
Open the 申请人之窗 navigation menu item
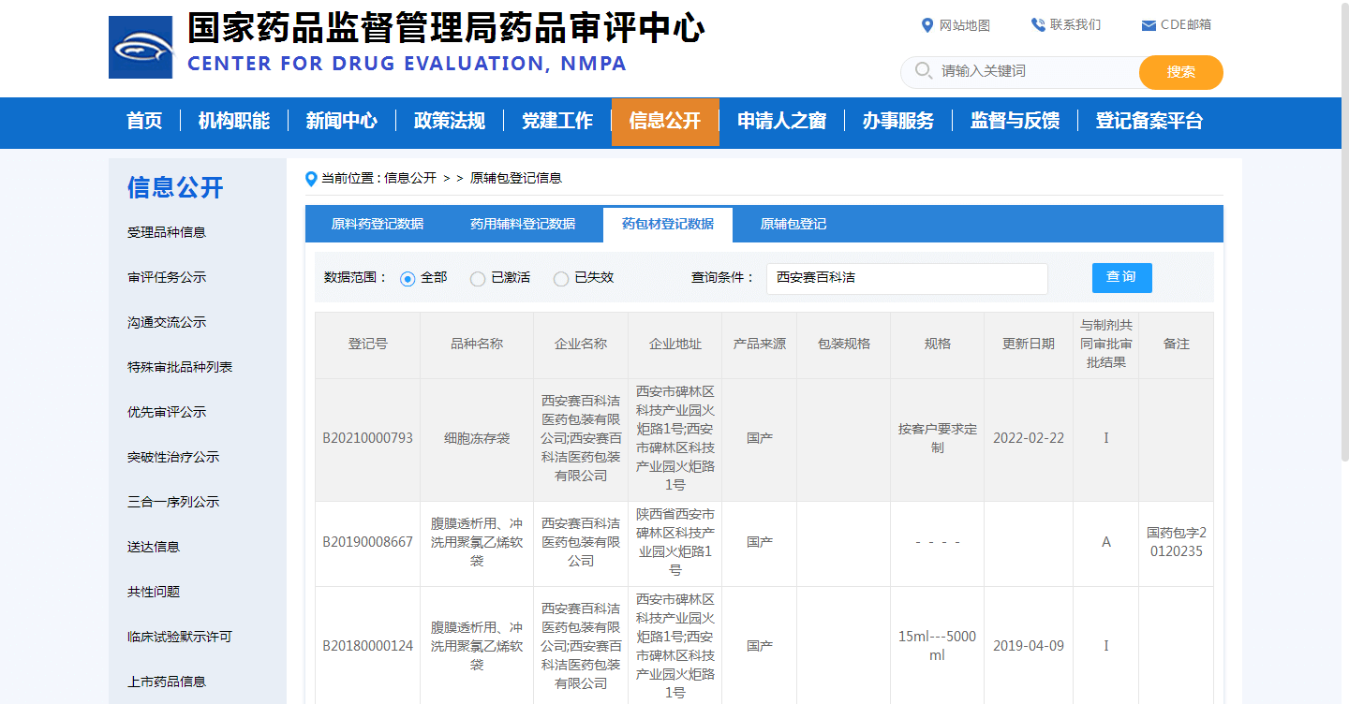pyautogui.click(x=781, y=122)
